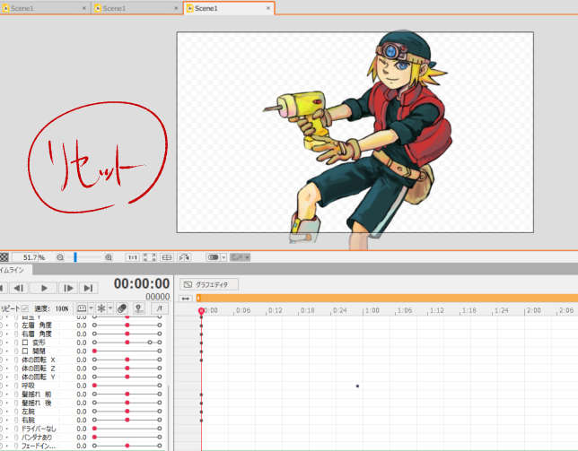
Task: Open dropdown next to keyframe insert icon
Action: (x=91, y=308)
